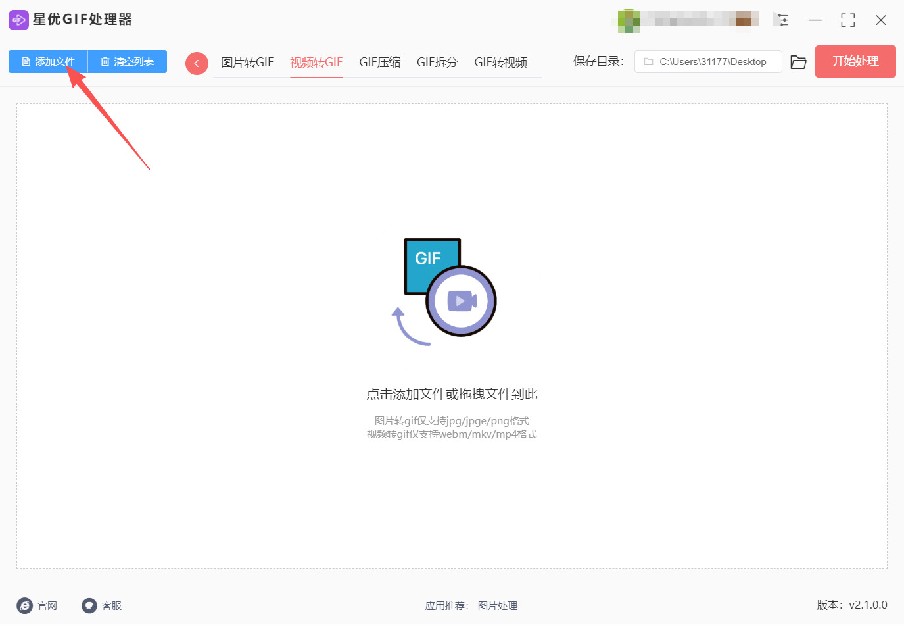Close the application window

tap(881, 20)
